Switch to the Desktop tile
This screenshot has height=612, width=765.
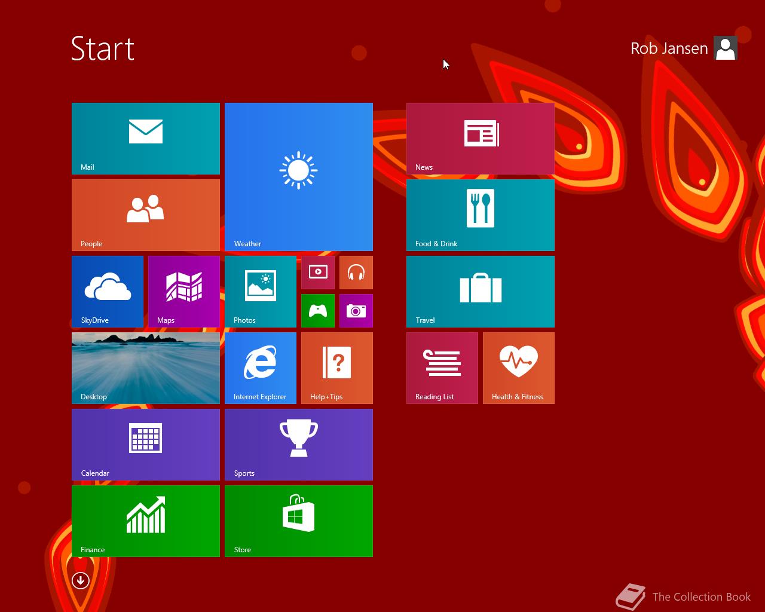point(146,368)
